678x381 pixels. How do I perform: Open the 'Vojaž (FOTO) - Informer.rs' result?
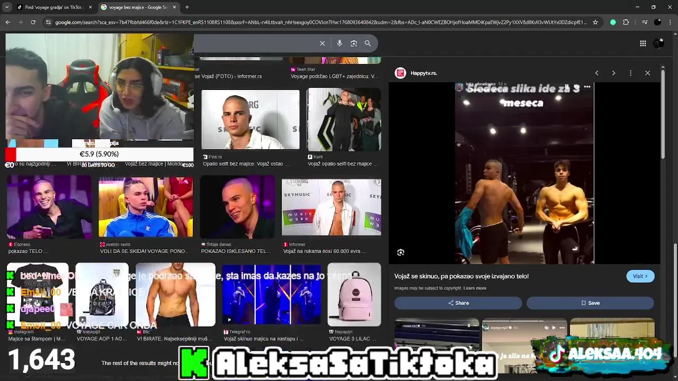pyautogui.click(x=228, y=76)
